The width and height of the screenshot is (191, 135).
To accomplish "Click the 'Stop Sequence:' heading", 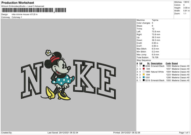I will (x=144, y=60).
